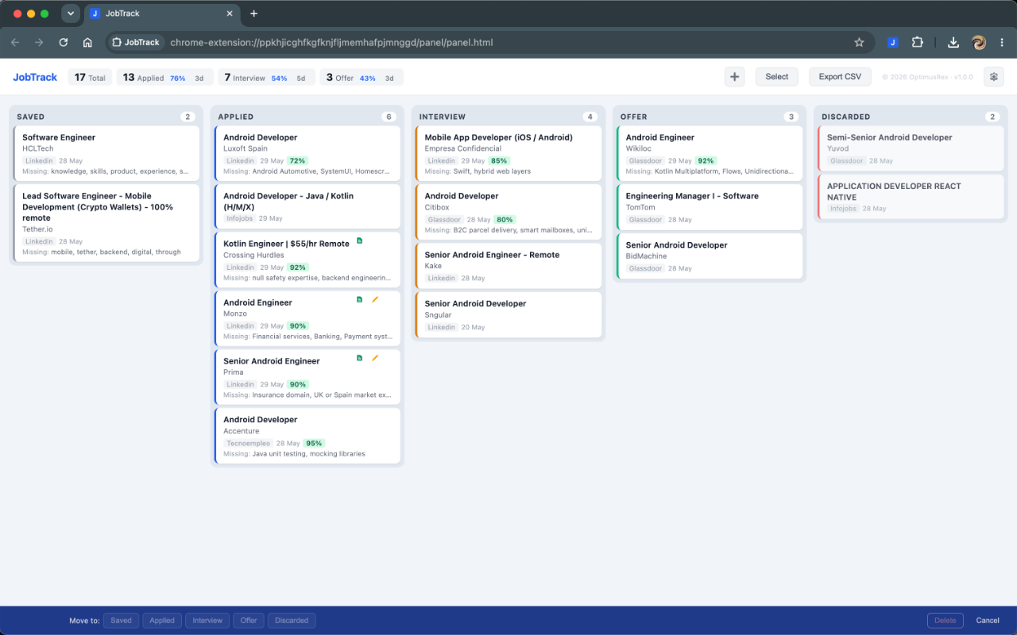Open Android Developer Luxoft Spain card
Image resolution: width=1017 pixels, height=635 pixels.
[307, 153]
